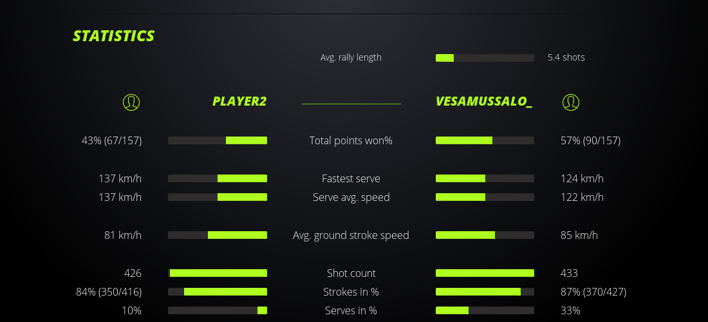
Task: Click the average rally length bar
Action: pos(485,58)
